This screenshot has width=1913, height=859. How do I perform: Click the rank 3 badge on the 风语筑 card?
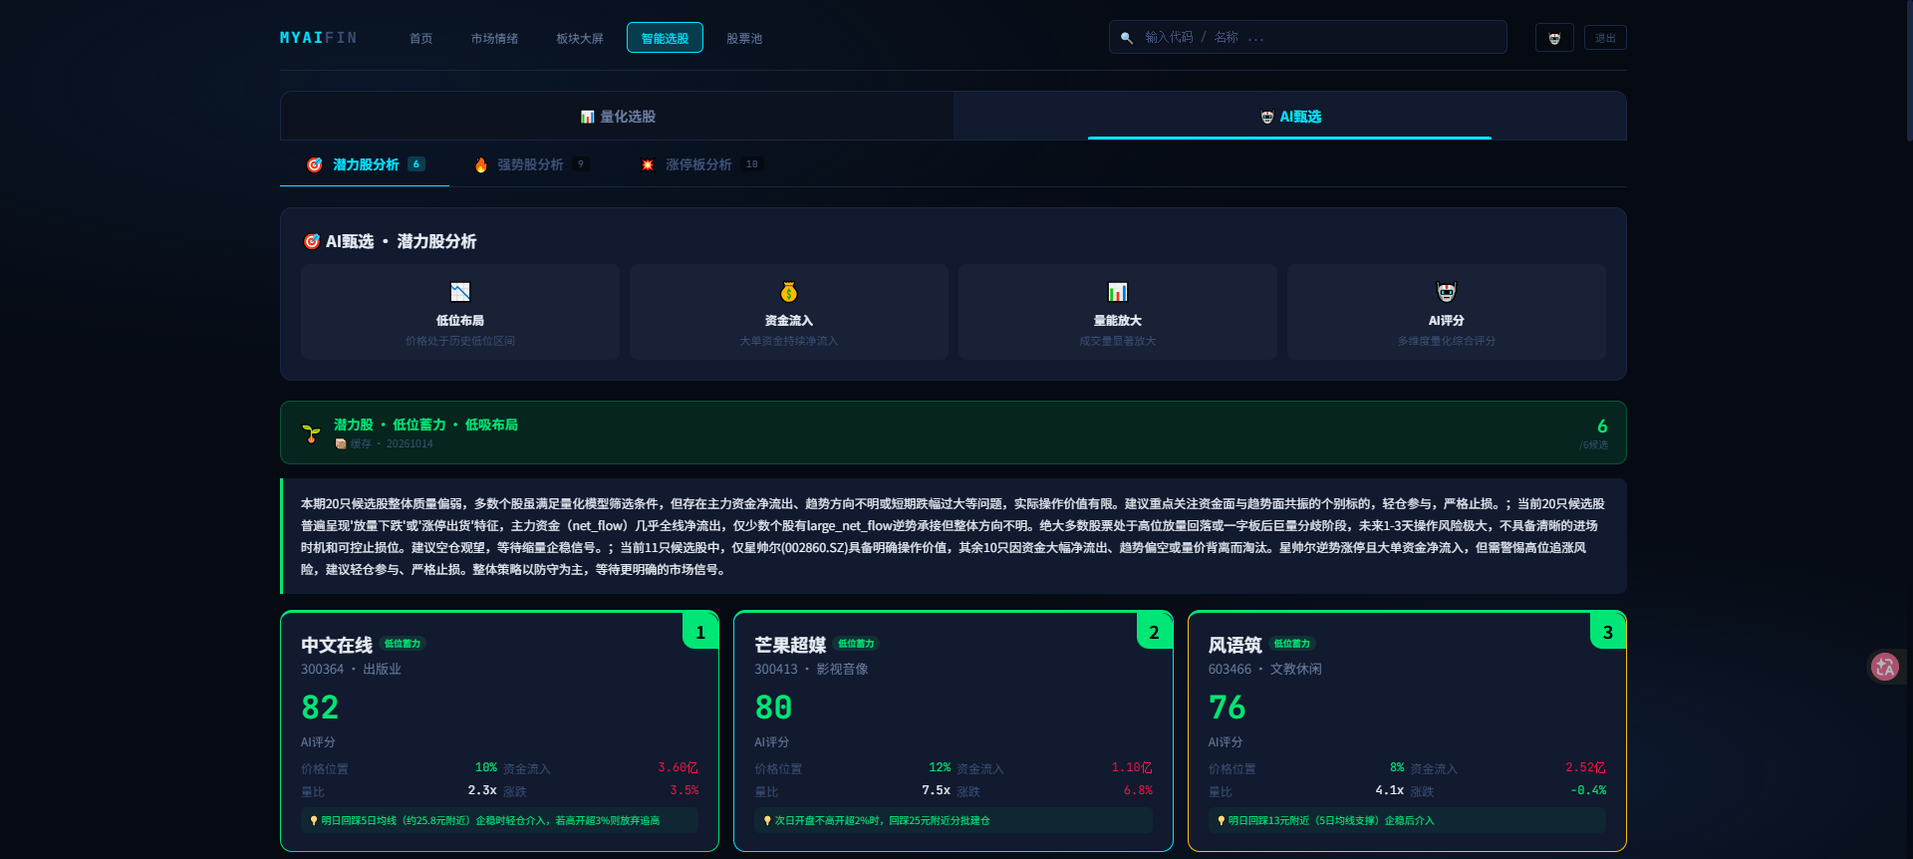point(1608,632)
